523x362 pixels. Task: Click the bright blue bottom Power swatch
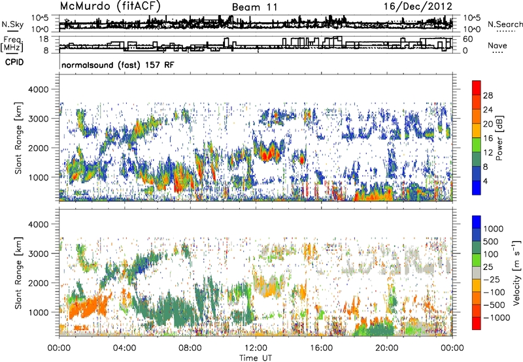click(477, 188)
